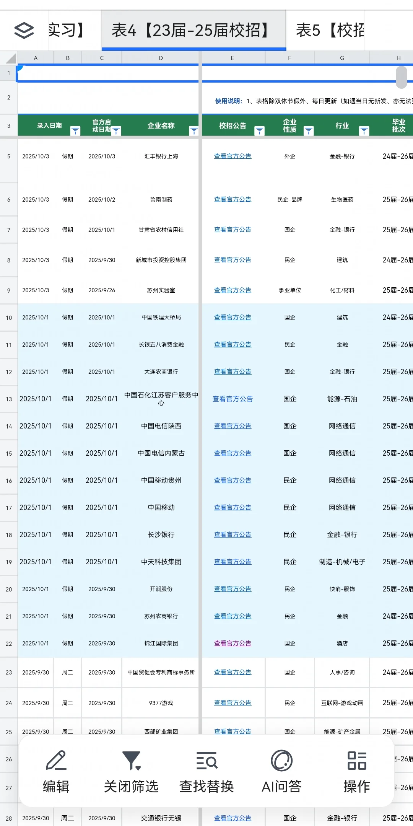Select all cells via corner triangle
Viewport: 413px width, 826px height.
pyautogui.click(x=10, y=58)
